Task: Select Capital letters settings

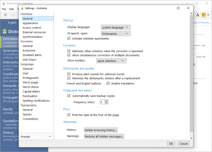Action: click(31, 91)
